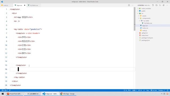The image size is (170, 96).
Task: Open Windows Start menu
Action: tap(3, 94)
